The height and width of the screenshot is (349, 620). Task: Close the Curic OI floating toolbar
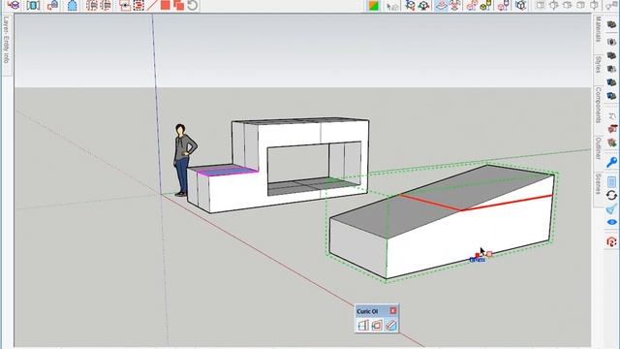pyautogui.click(x=393, y=310)
